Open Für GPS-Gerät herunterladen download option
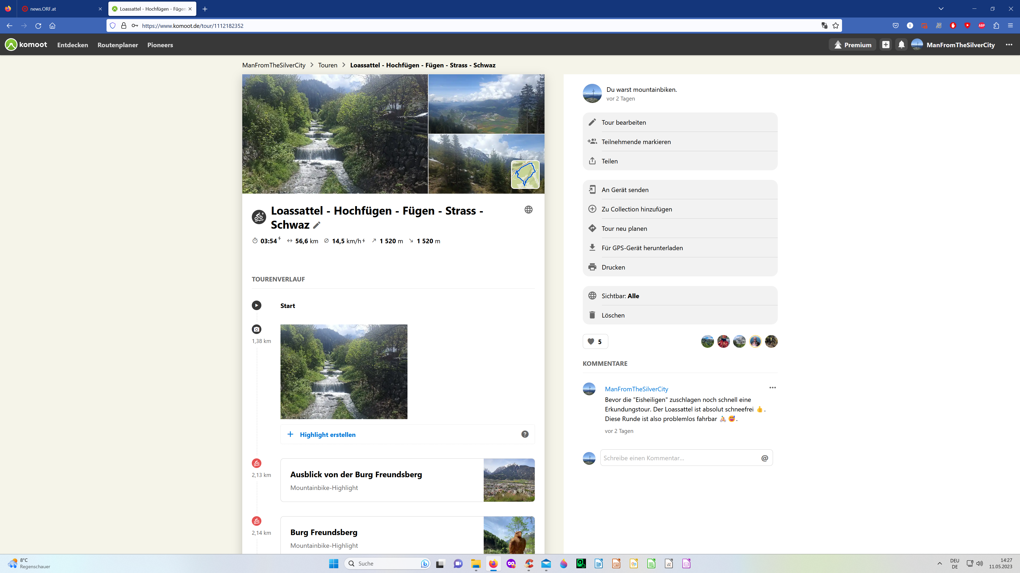1020x573 pixels. (x=642, y=248)
